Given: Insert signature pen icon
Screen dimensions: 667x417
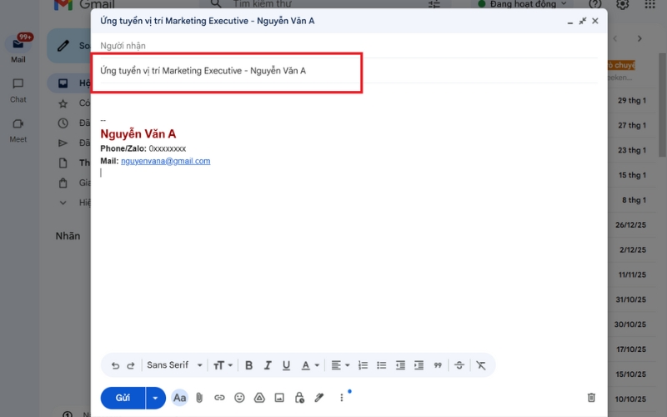Looking at the screenshot, I should coord(319,398).
